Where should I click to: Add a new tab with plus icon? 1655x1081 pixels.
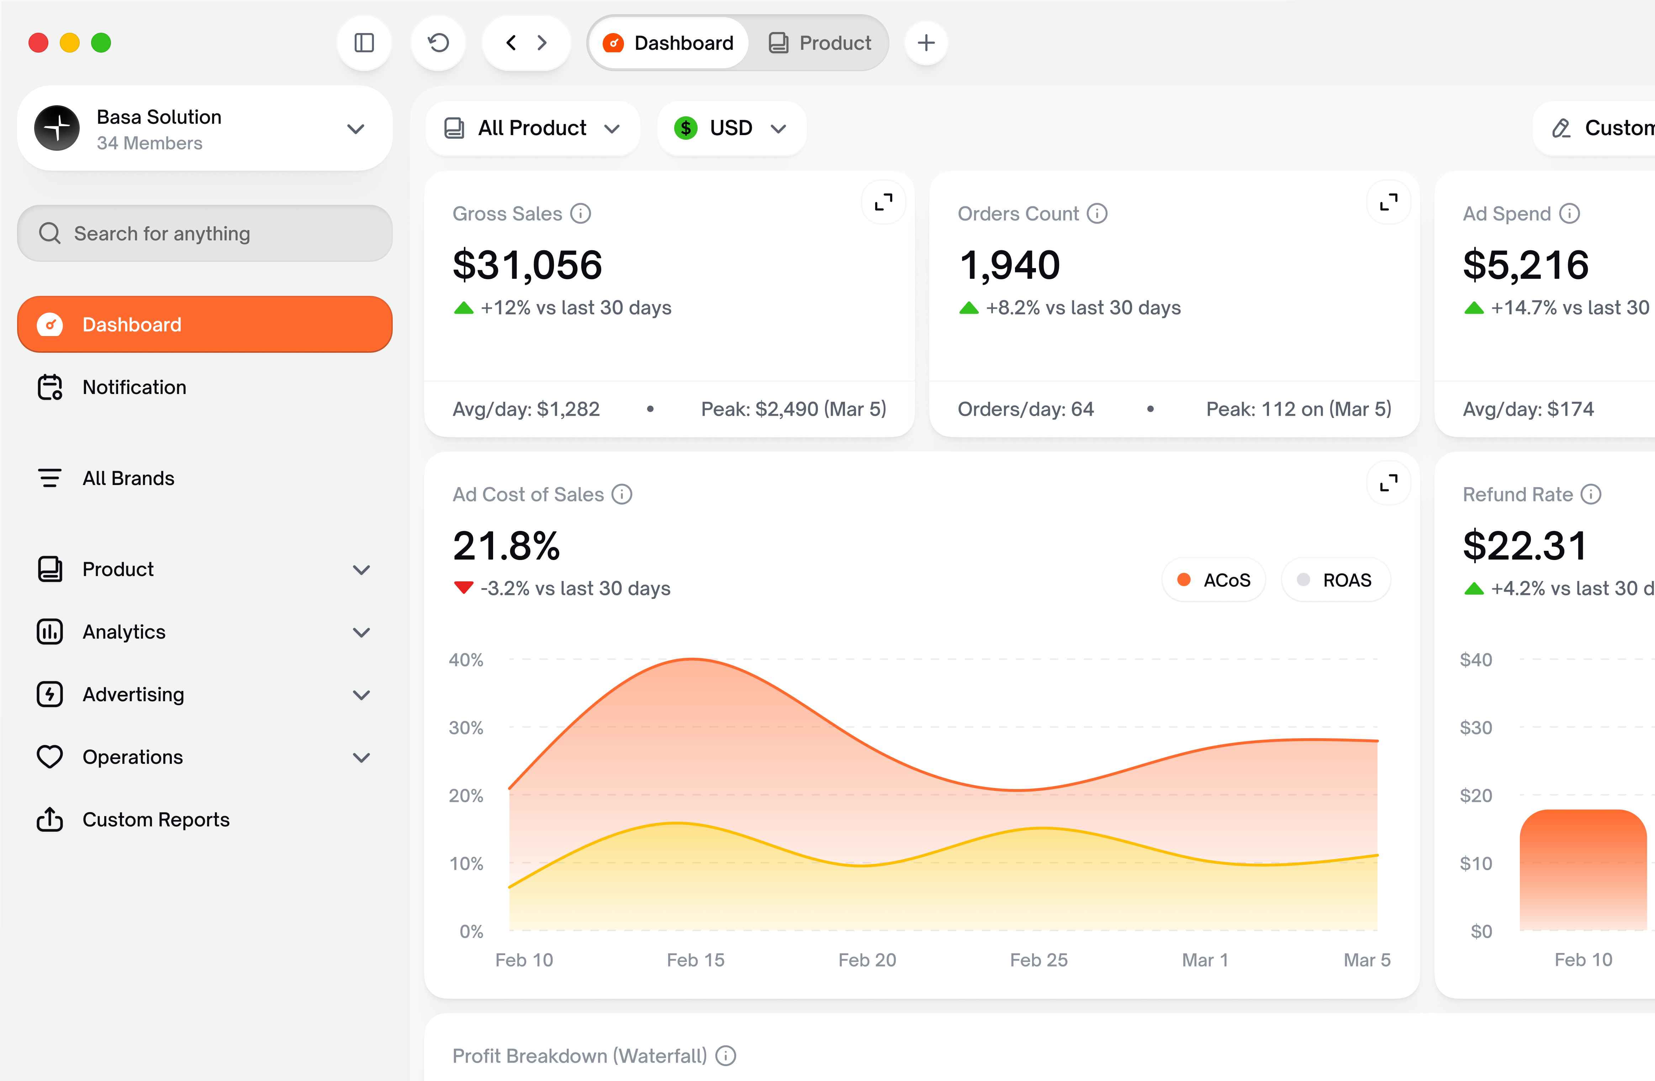click(926, 43)
